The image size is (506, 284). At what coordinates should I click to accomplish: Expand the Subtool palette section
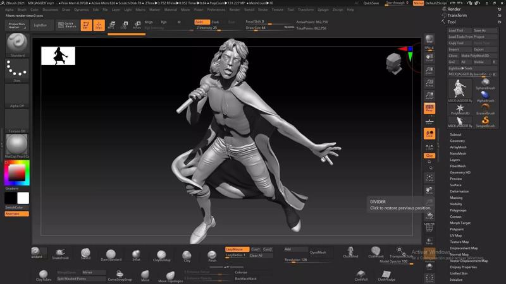click(x=455, y=134)
